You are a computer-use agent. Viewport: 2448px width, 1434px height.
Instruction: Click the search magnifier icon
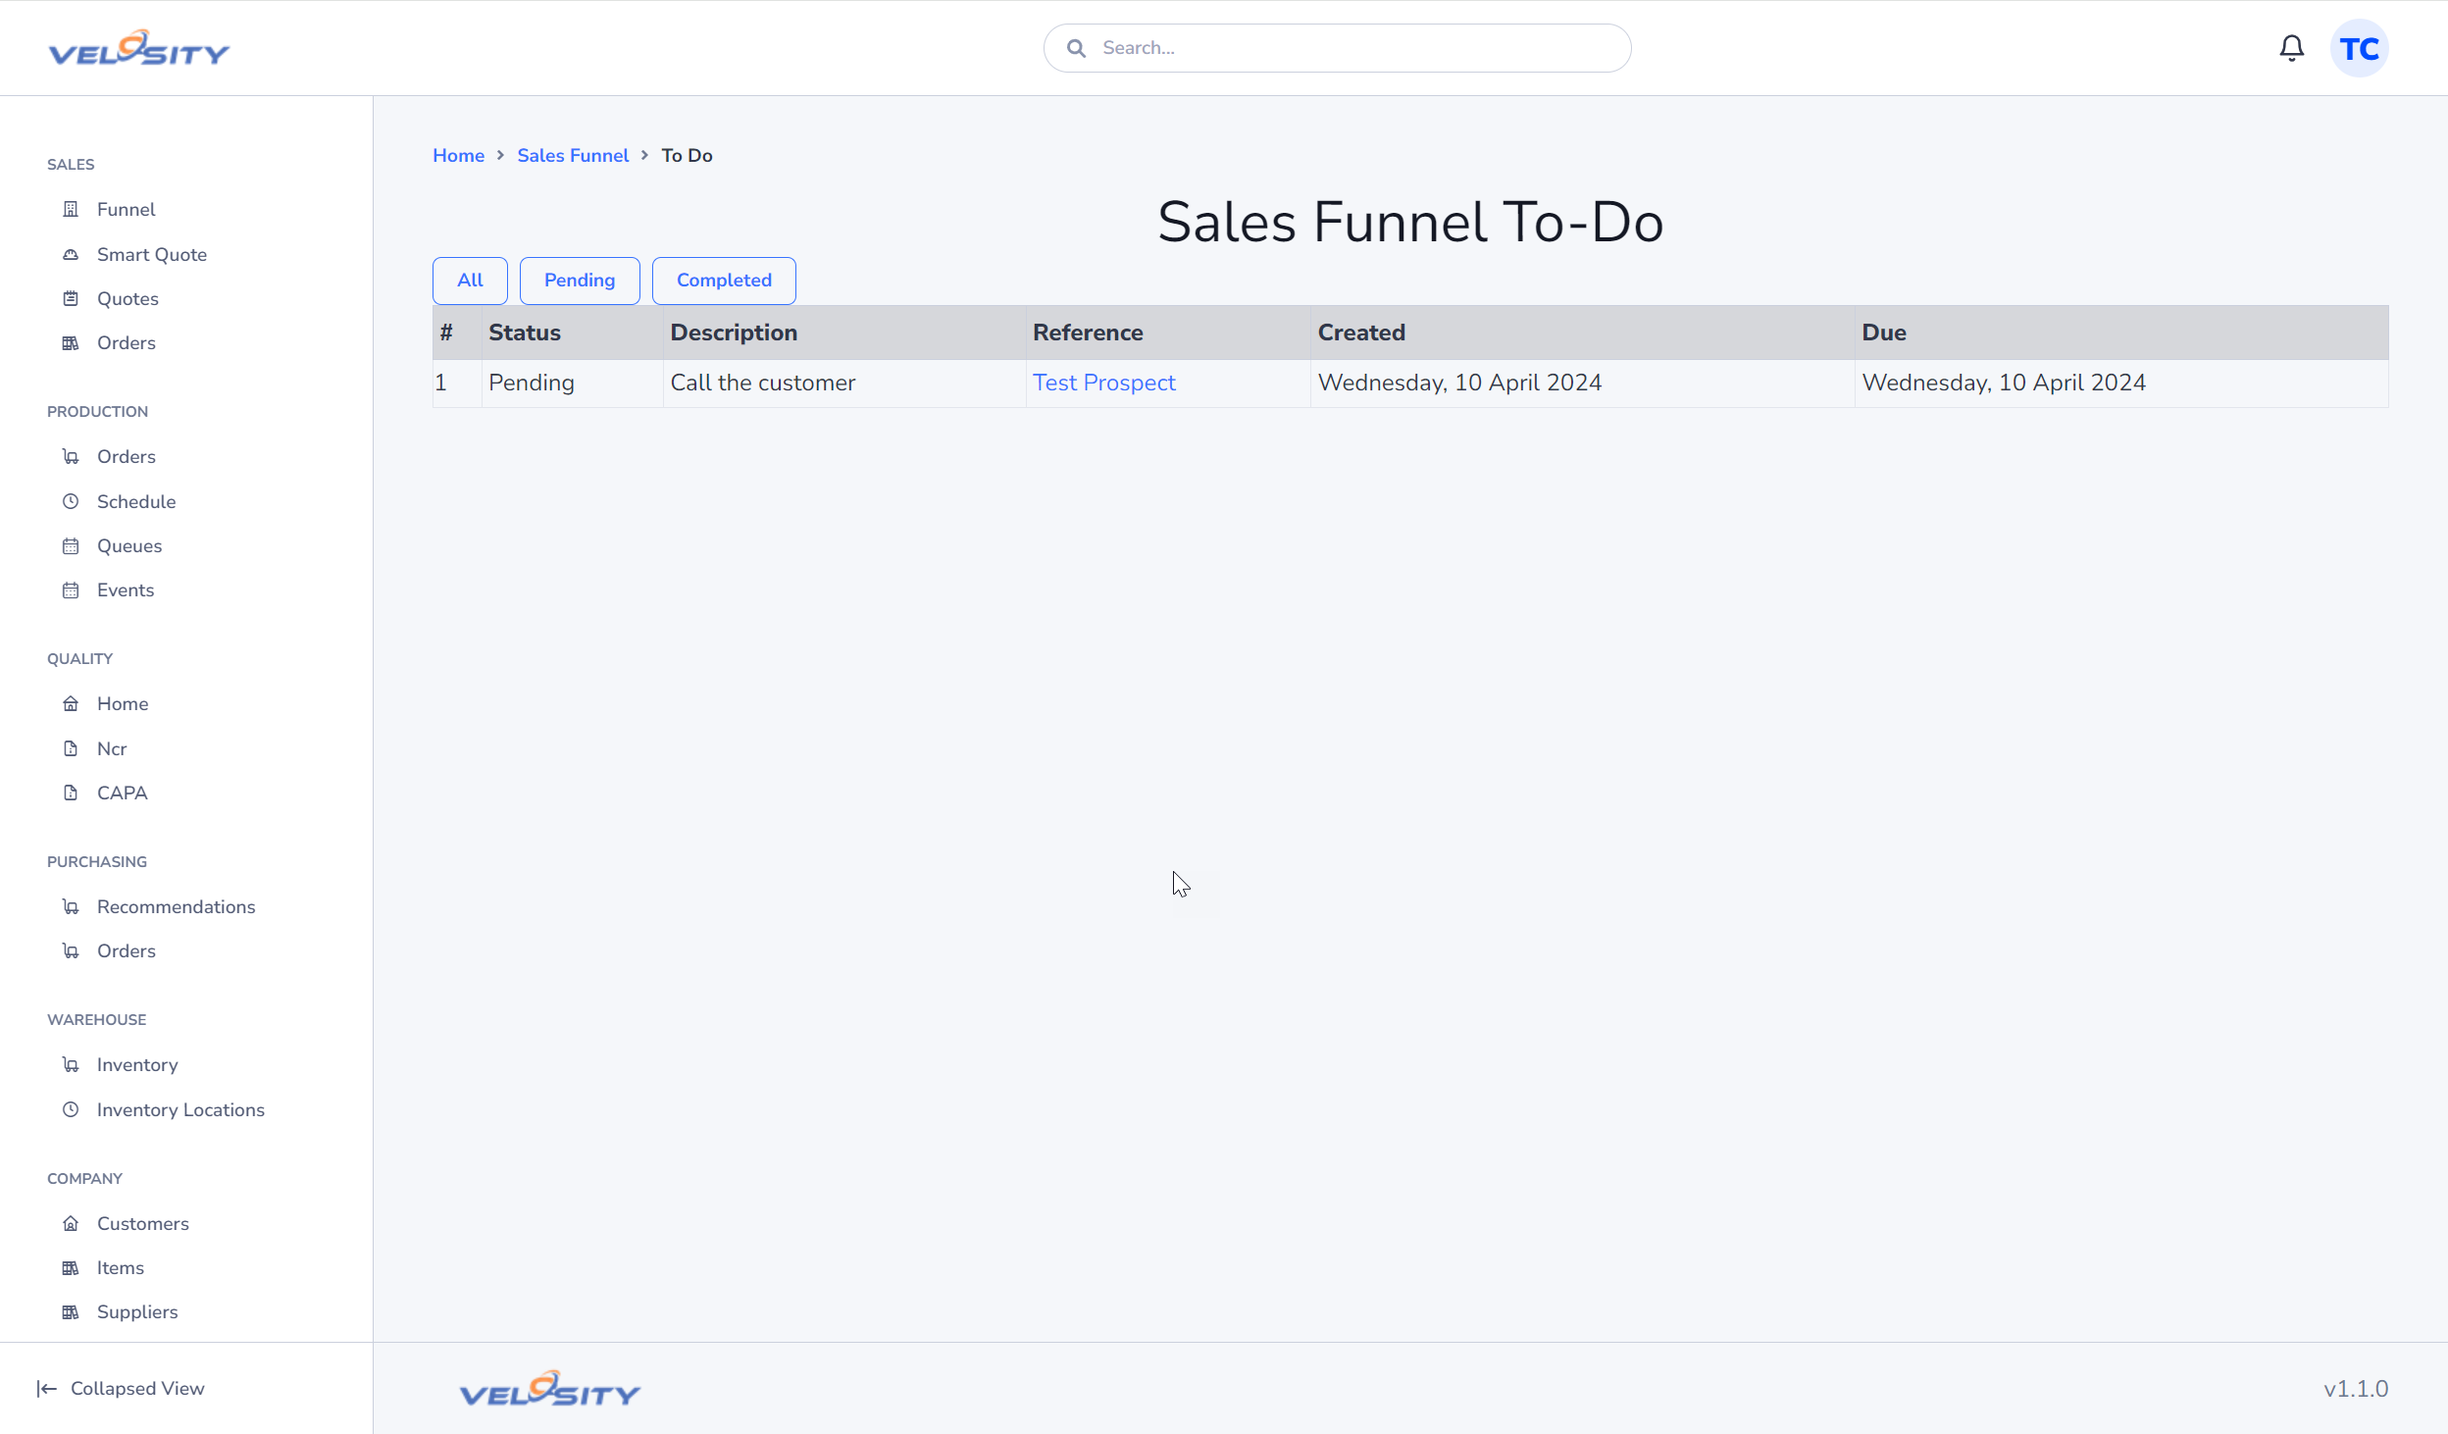point(1076,48)
